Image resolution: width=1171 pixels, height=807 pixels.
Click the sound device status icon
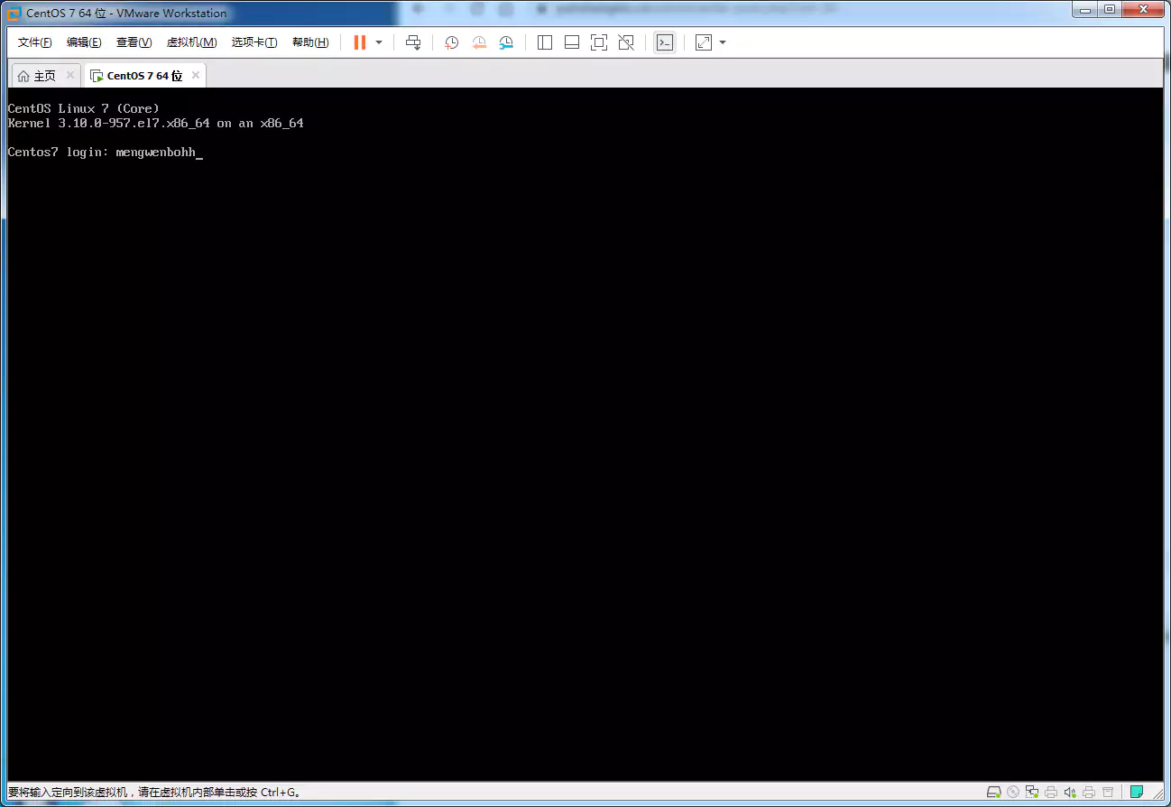point(1070,792)
